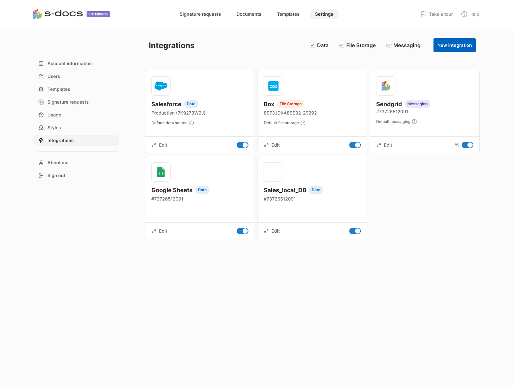This screenshot has height=385, width=513.
Task: Click the Edit sliders icon on Sendgrid card
Action: click(x=379, y=145)
